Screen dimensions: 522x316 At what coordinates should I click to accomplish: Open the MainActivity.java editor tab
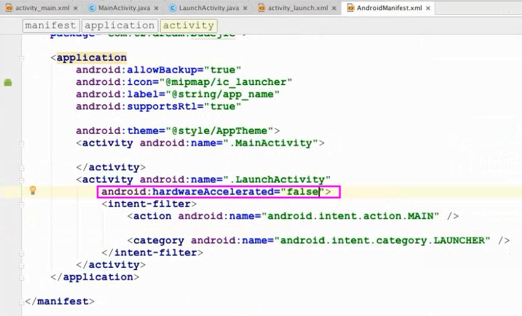(x=124, y=8)
